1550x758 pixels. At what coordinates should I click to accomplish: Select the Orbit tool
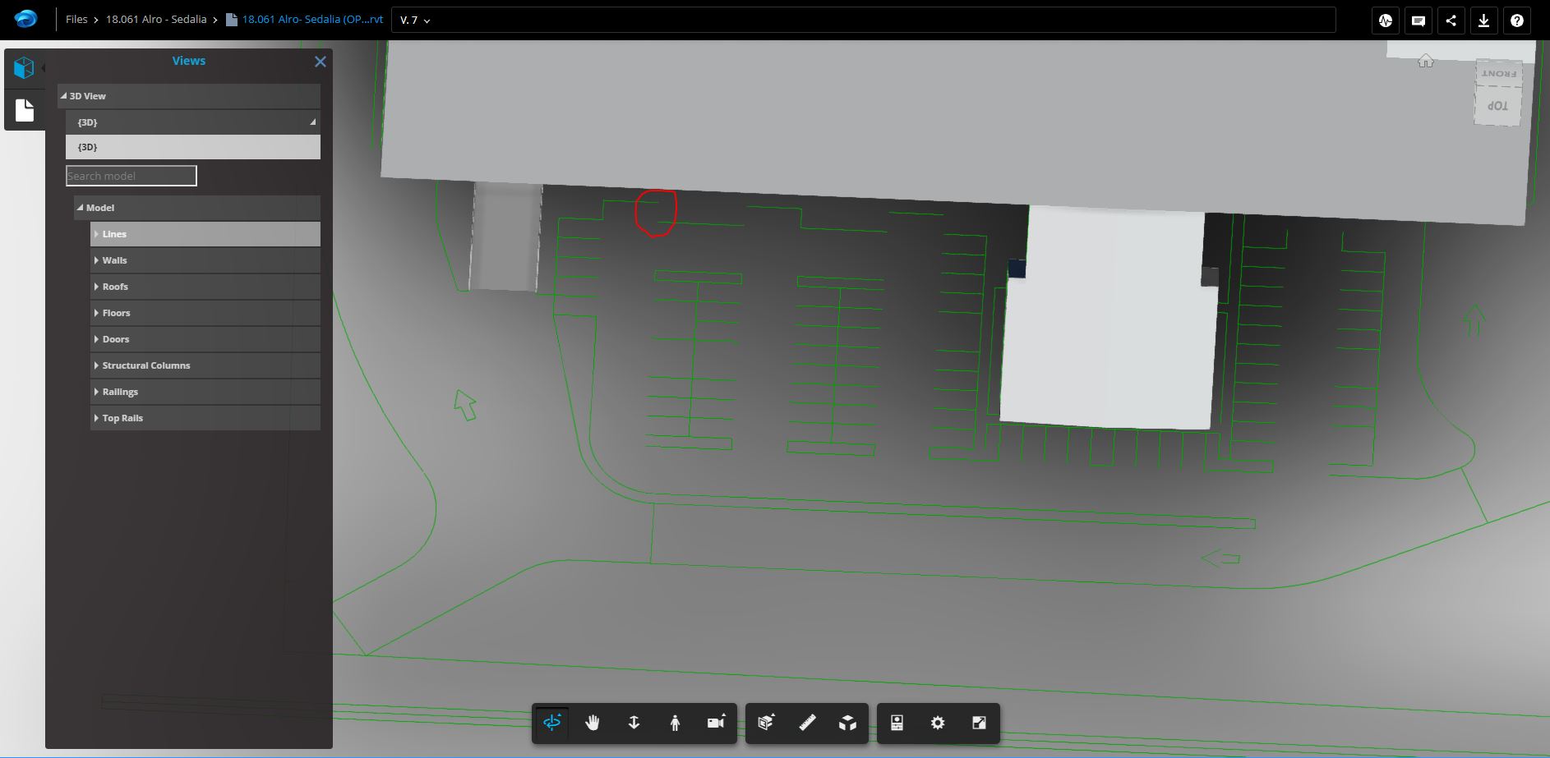552,724
